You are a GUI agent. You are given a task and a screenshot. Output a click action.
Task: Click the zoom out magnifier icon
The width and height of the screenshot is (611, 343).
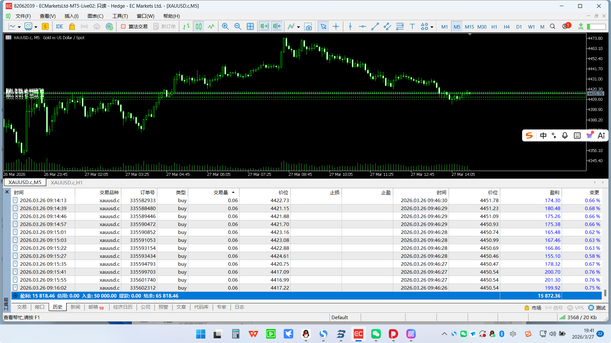(238, 27)
